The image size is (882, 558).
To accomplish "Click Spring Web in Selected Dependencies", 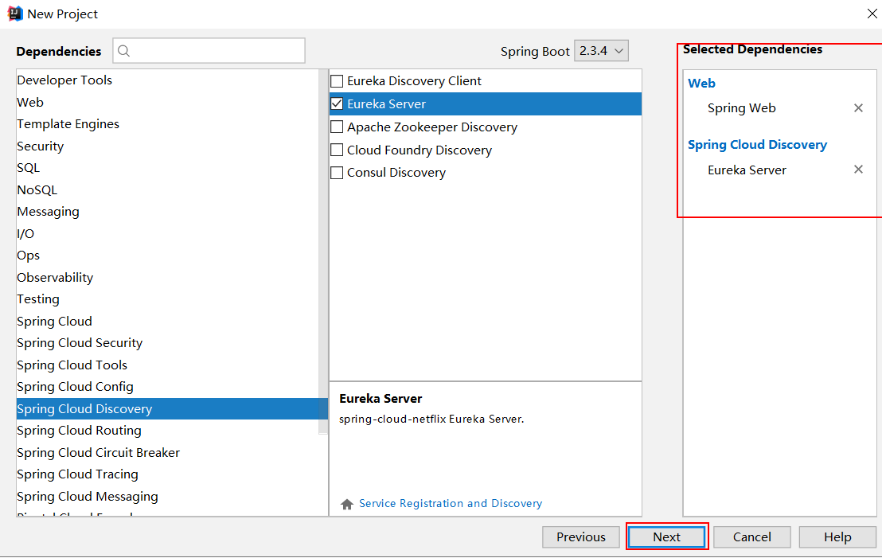I will point(741,108).
